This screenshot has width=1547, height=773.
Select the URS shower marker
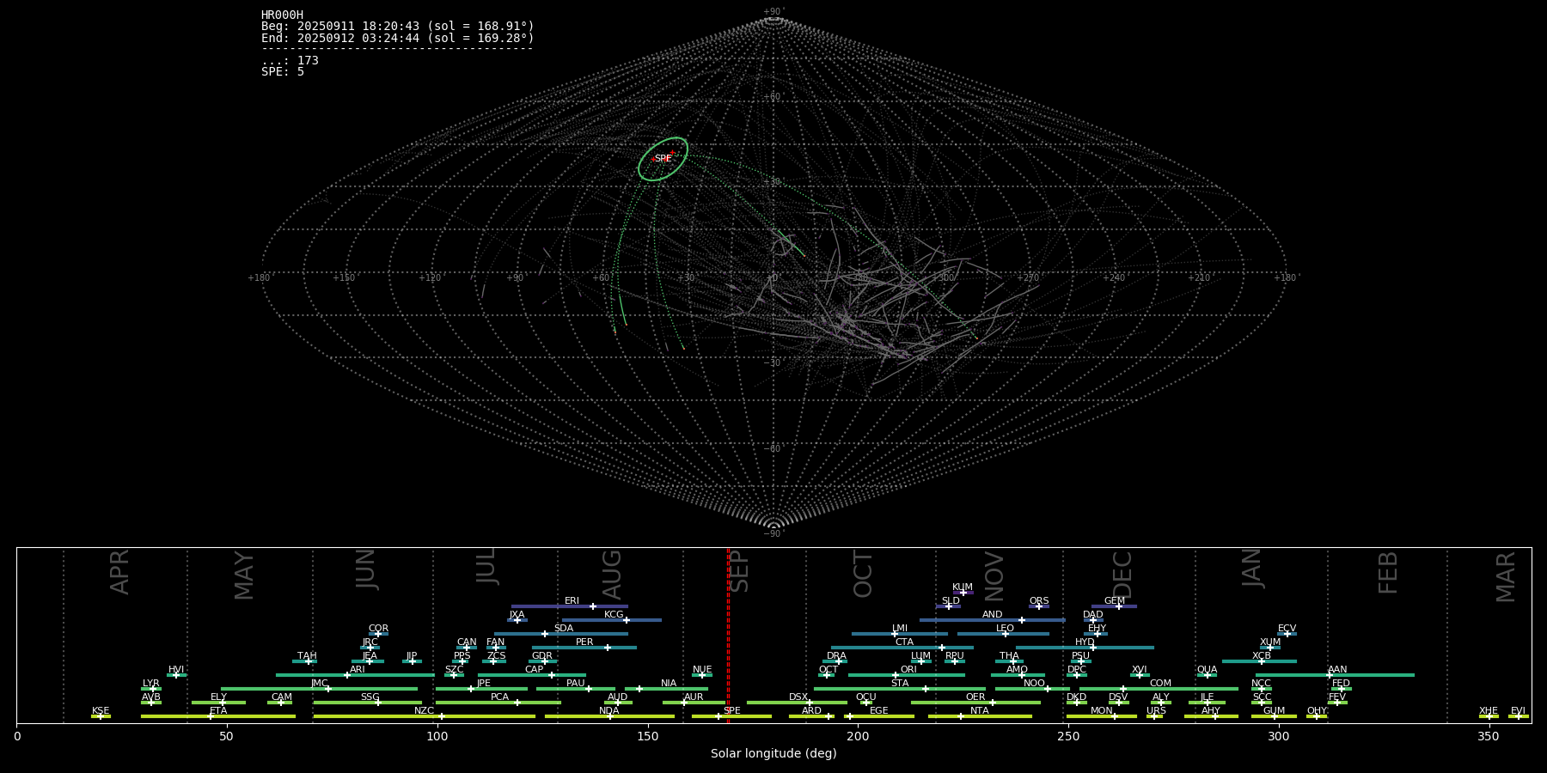[x=1153, y=716]
